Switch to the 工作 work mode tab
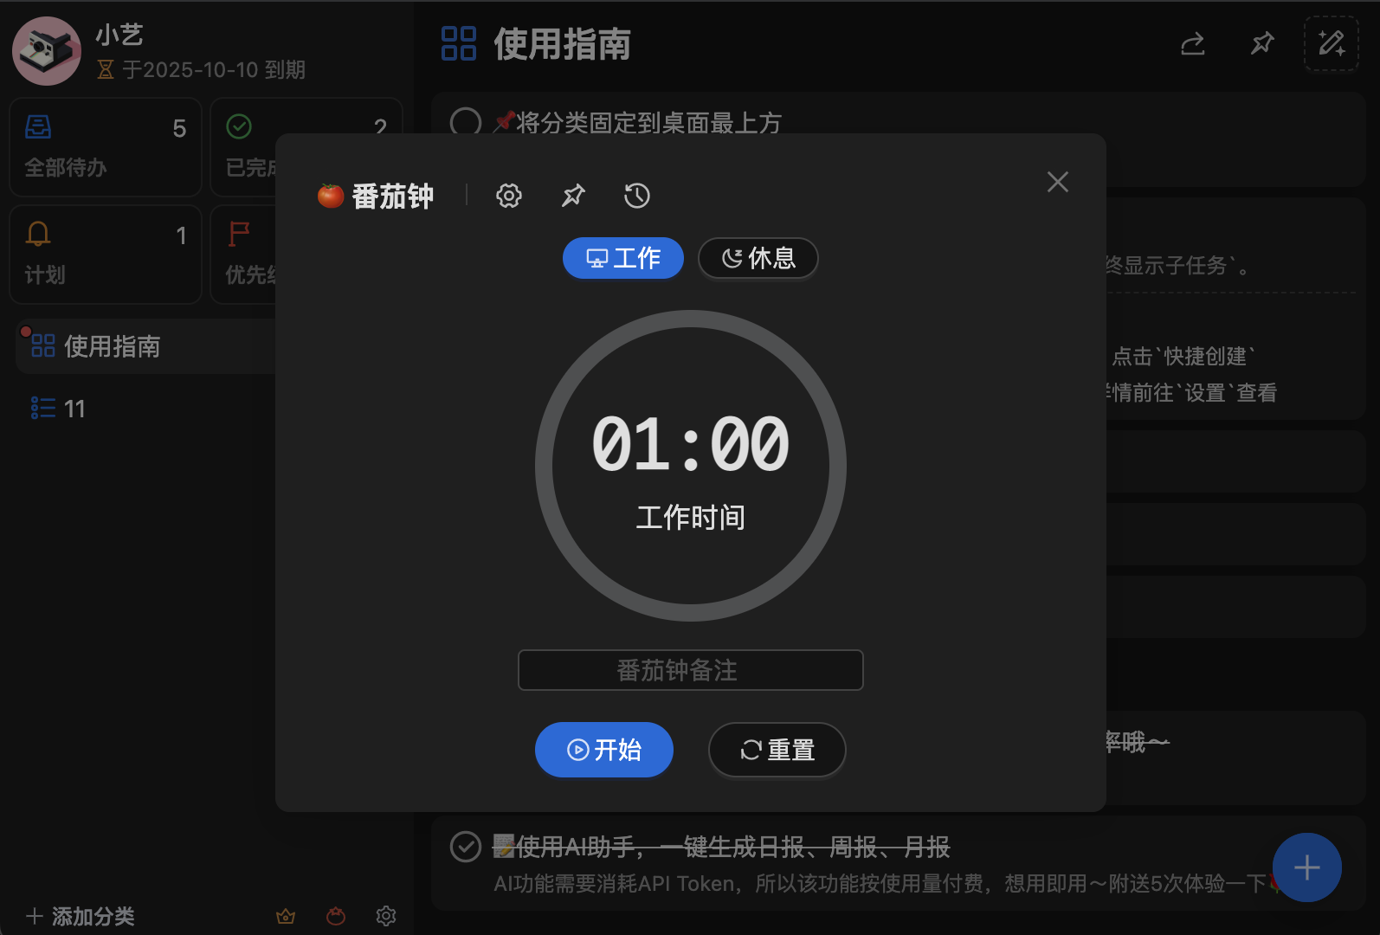The image size is (1380, 935). tap(623, 258)
